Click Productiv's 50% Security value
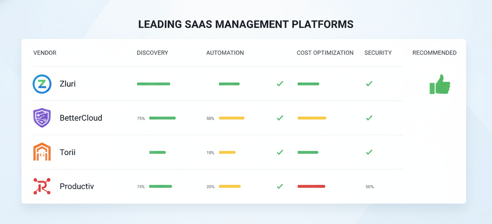 (x=369, y=187)
